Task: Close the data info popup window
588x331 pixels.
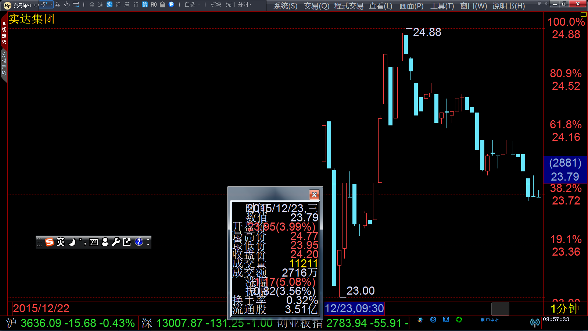Action: (314, 195)
